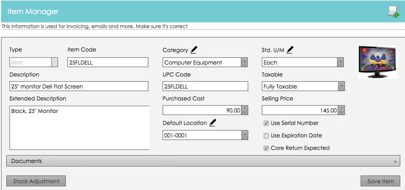Edit categories using the Category pencil icon
405x190 pixels.
[194, 50]
